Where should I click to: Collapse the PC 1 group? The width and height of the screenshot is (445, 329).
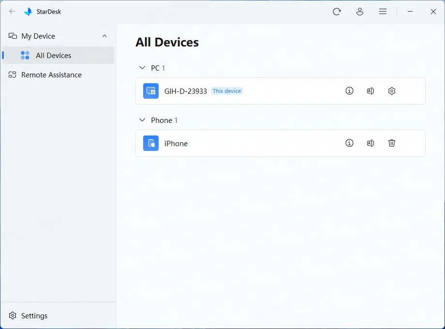142,68
